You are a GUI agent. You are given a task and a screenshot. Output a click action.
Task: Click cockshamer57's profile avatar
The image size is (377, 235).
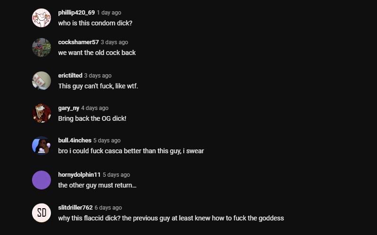click(41, 47)
